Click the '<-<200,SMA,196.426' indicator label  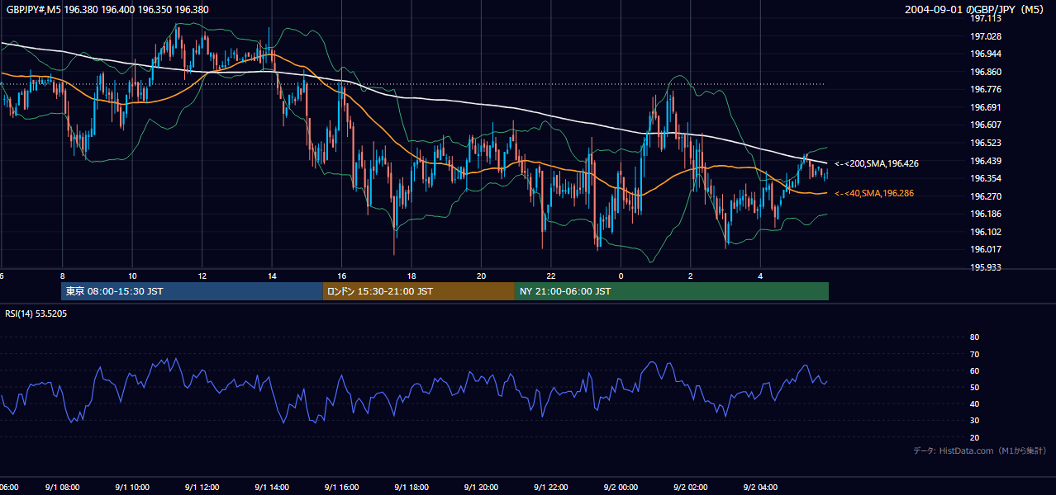pos(876,163)
